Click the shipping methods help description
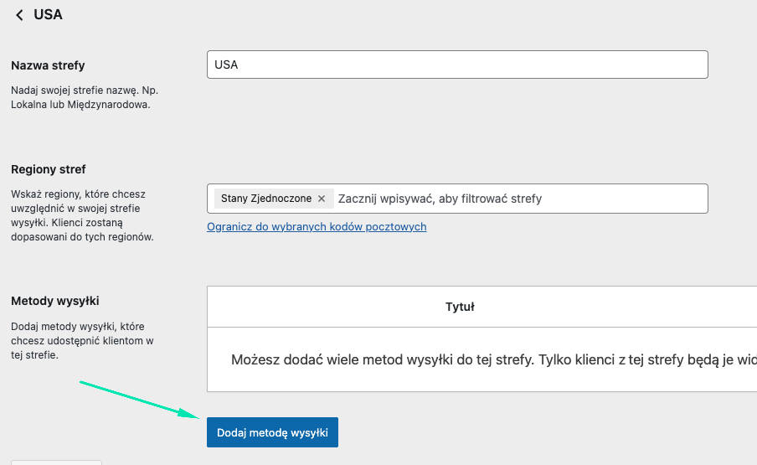Image resolution: width=757 pixels, height=465 pixels. point(82,340)
